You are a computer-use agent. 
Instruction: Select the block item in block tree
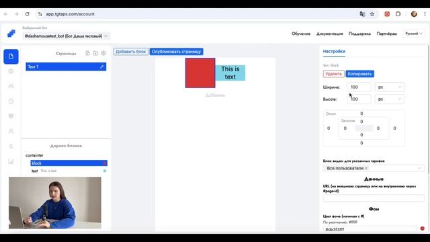pyautogui.click(x=69, y=163)
